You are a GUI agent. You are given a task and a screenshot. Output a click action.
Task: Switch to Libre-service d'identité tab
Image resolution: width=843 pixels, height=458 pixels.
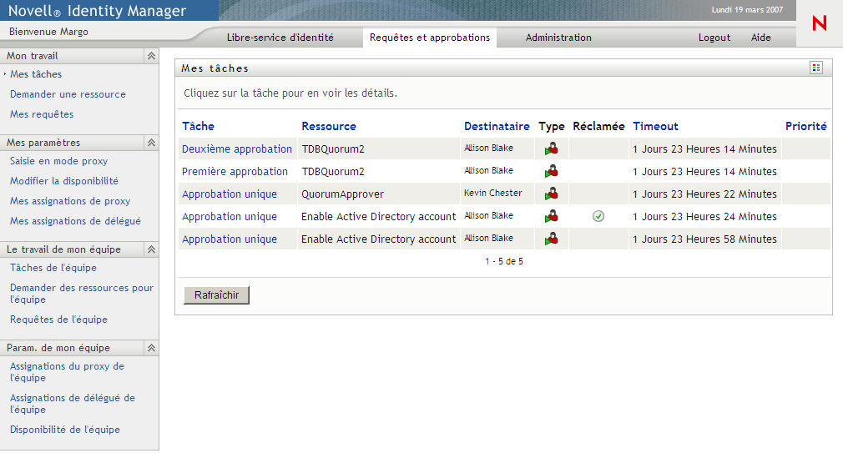click(x=280, y=38)
